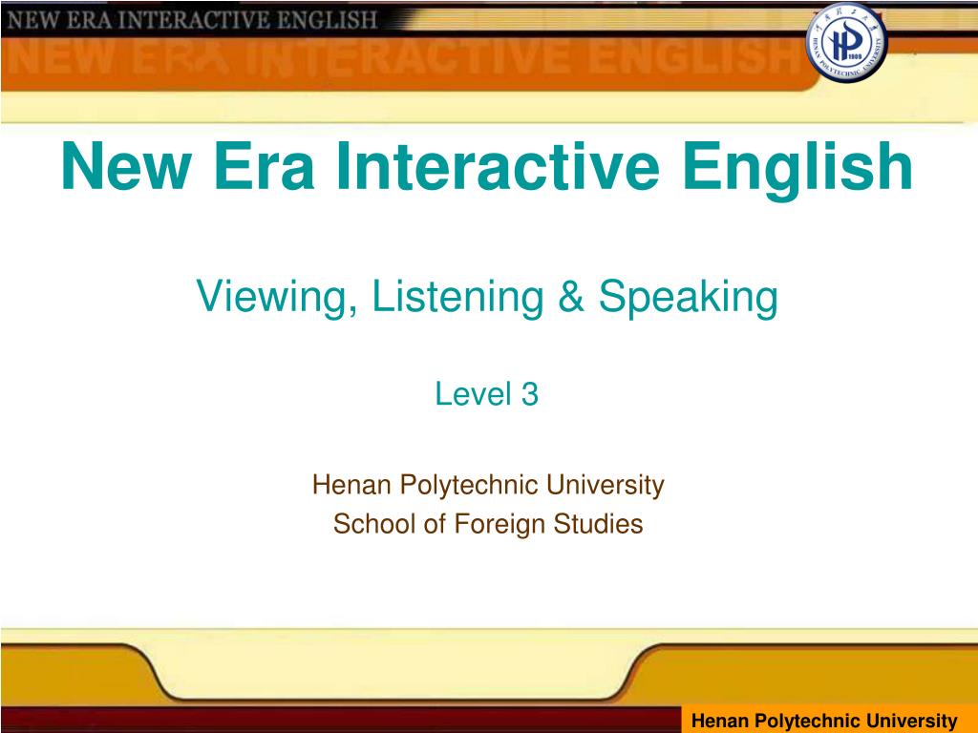
Task: Click the 'School of Foreign Studies' line
Action: pyautogui.click(x=488, y=524)
